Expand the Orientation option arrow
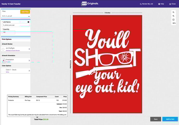This screenshot has width=179, height=125. pos(29,61)
